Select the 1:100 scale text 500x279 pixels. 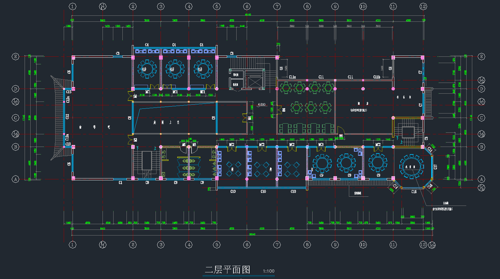269,271
